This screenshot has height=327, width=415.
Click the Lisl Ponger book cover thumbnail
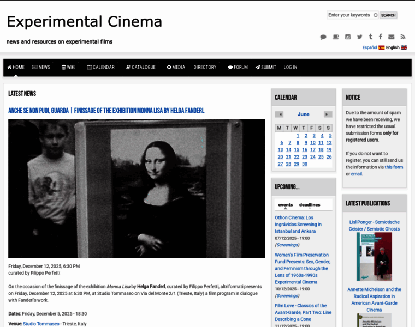click(374, 257)
